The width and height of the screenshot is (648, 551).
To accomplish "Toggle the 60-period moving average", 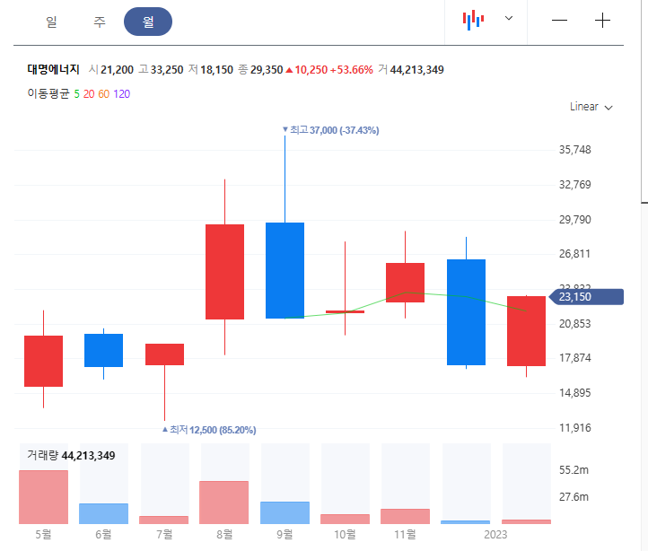I will (104, 94).
